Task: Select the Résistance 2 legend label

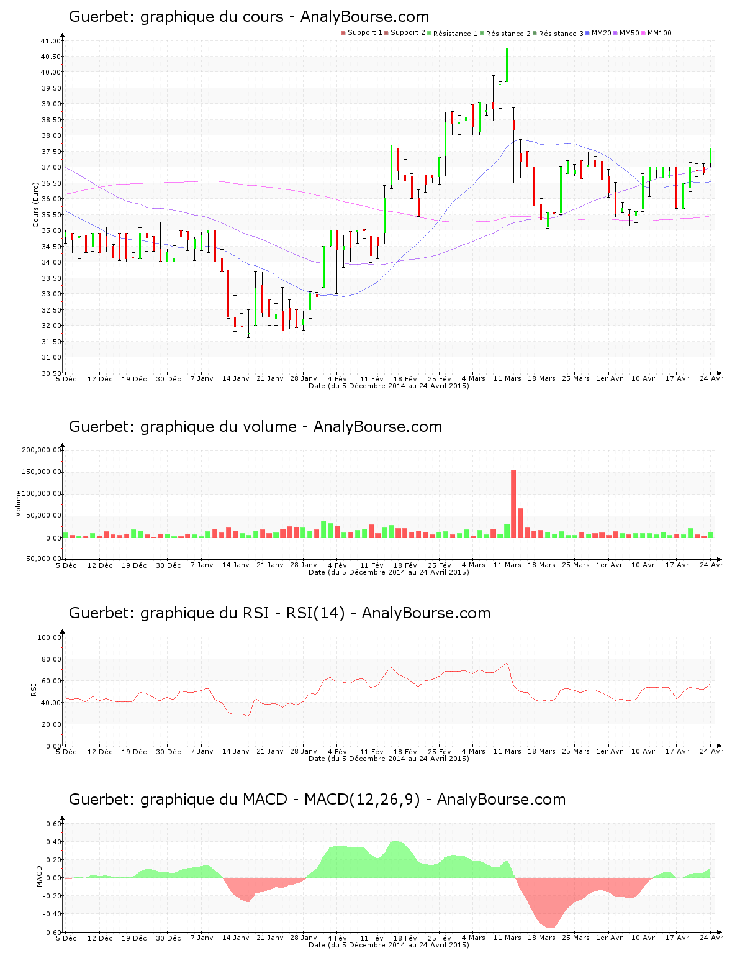Action: [x=508, y=34]
